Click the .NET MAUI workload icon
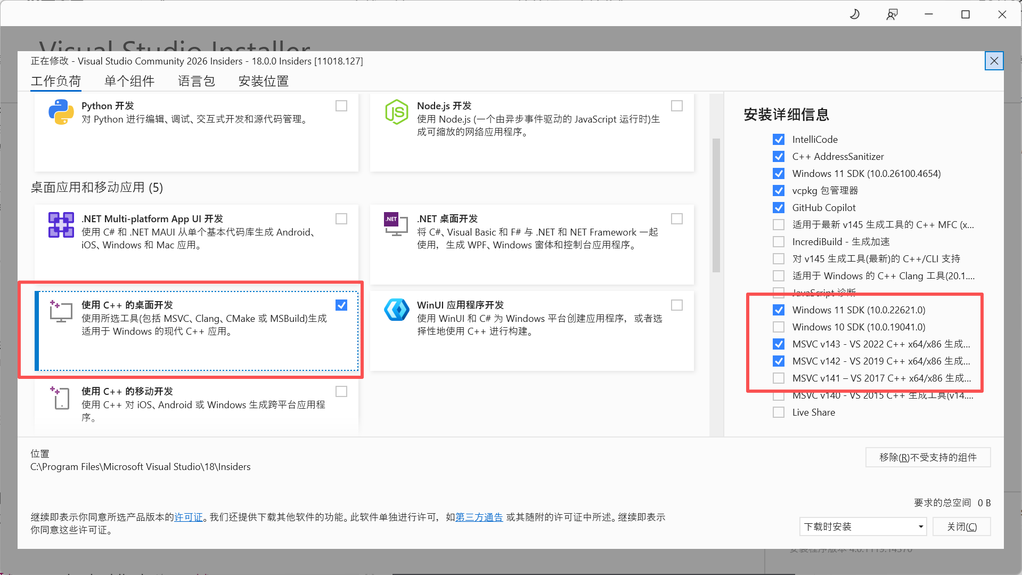The height and width of the screenshot is (575, 1022). point(61,225)
